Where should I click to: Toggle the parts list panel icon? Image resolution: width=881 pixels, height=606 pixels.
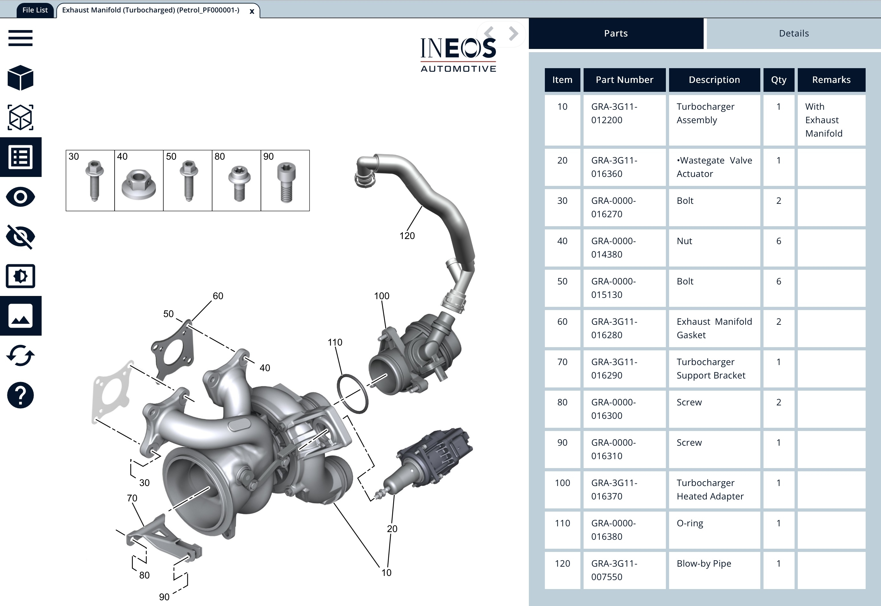click(20, 157)
